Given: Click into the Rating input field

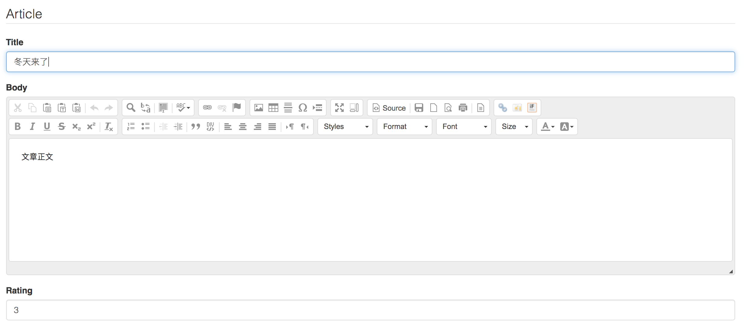Looking at the screenshot, I should 370,310.
